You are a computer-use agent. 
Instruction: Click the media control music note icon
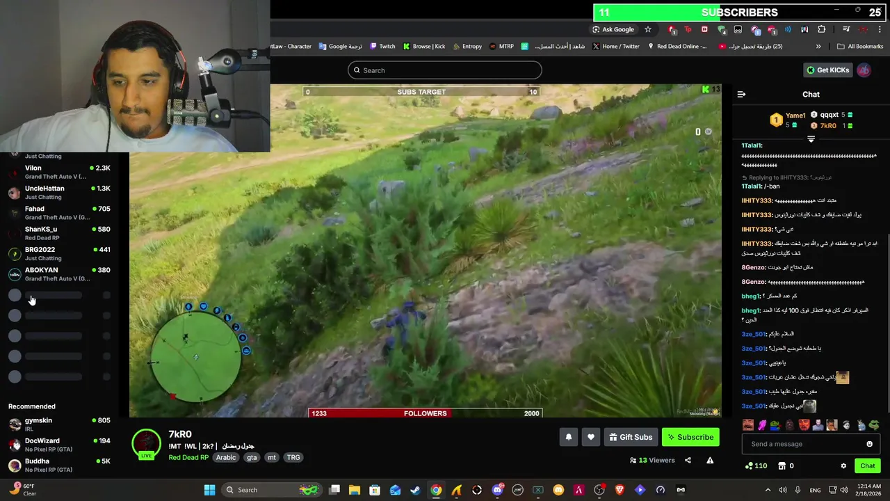tap(846, 29)
